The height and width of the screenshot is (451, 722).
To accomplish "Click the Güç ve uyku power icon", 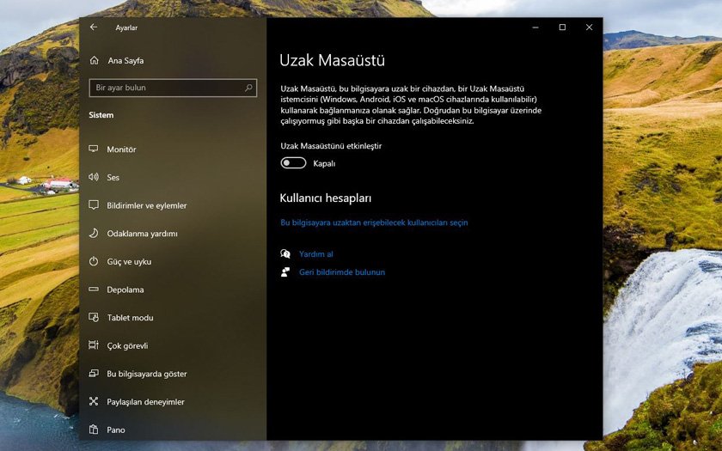I will [94, 261].
